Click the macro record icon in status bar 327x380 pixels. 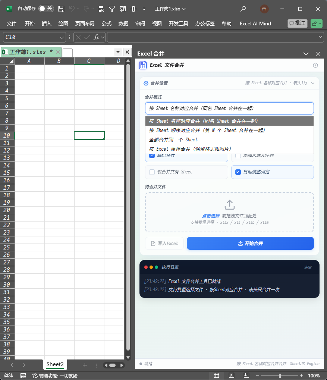coord(23,376)
